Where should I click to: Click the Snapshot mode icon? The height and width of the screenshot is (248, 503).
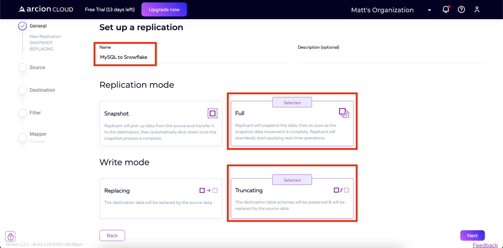click(212, 113)
